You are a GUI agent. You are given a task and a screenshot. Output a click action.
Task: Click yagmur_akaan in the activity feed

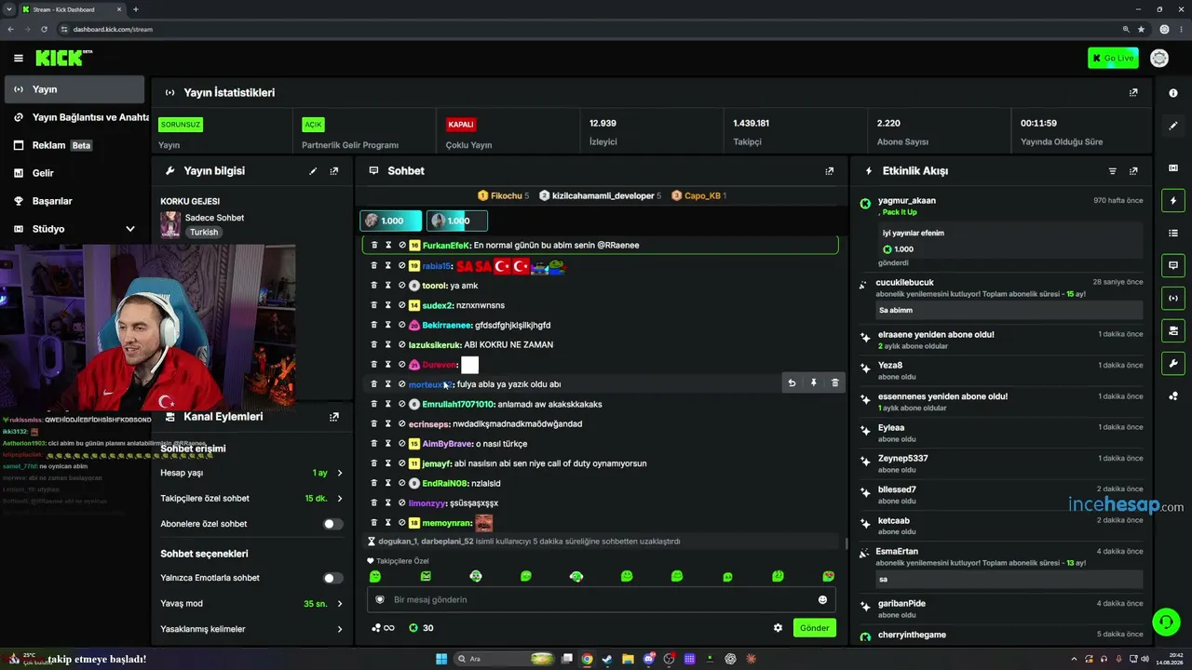click(x=906, y=201)
